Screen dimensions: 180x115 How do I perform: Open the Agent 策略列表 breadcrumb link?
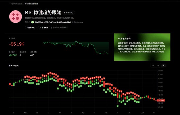tap(17, 4)
